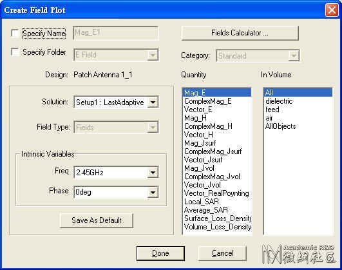Screen dimensions: 342x270
Task: Click the Cancel button
Action: pyautogui.click(x=222, y=253)
